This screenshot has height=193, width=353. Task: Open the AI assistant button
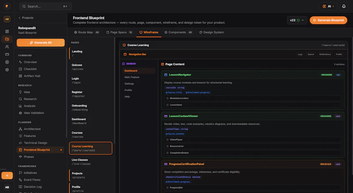click(328, 6)
